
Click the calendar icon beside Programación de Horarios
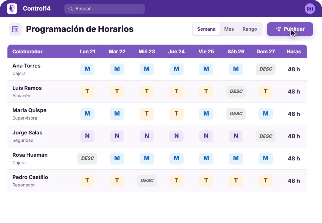[15, 29]
